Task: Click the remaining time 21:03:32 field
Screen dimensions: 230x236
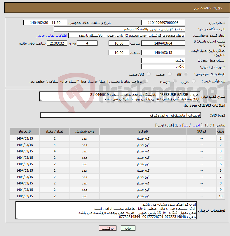Action: (57, 43)
